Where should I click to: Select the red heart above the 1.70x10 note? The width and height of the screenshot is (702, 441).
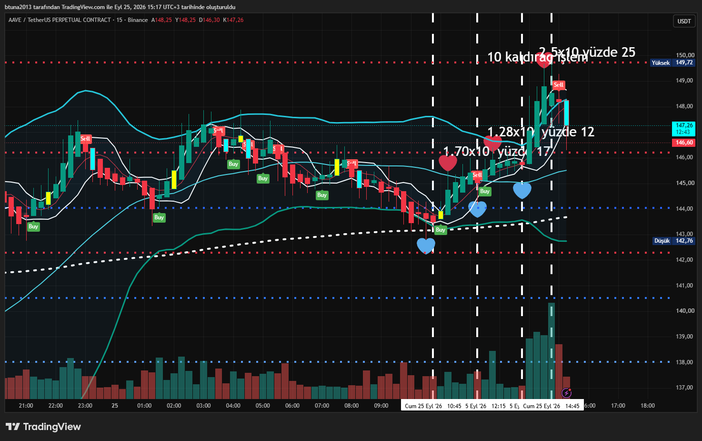(x=448, y=163)
